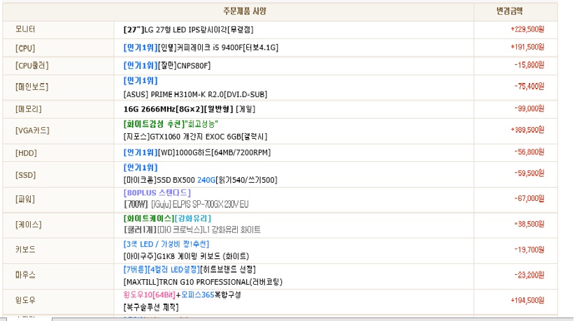The image size is (577, 321).
Task: Select the [CPU쿨러] row label
Action: 31,66
